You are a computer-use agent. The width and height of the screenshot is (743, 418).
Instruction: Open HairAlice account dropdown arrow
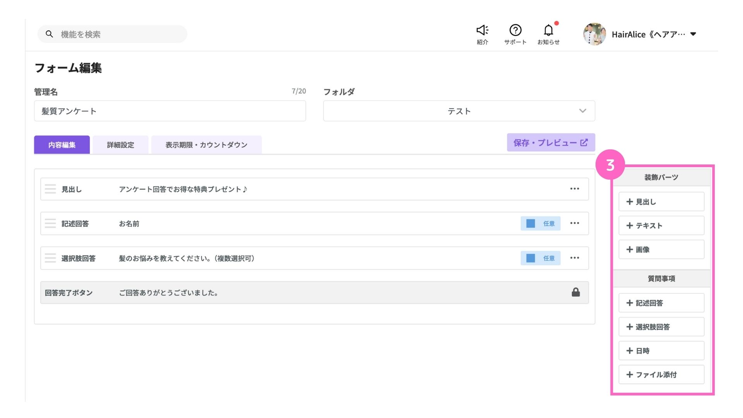tap(693, 34)
